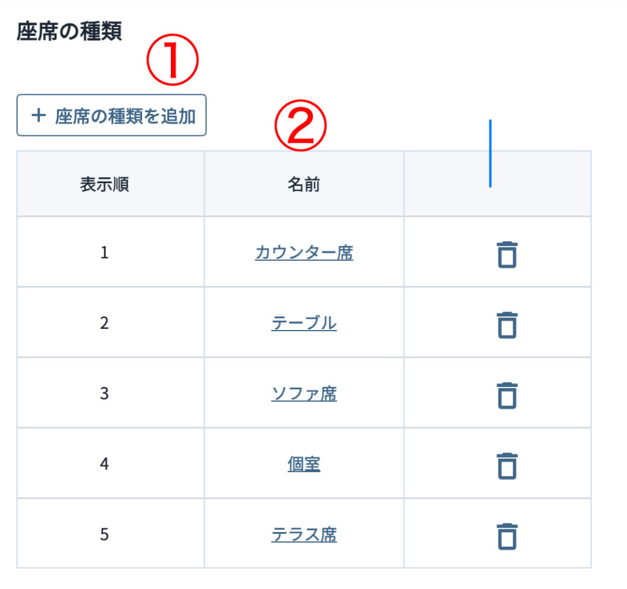Click the 名前 column header
The image size is (627, 589).
[x=304, y=185]
